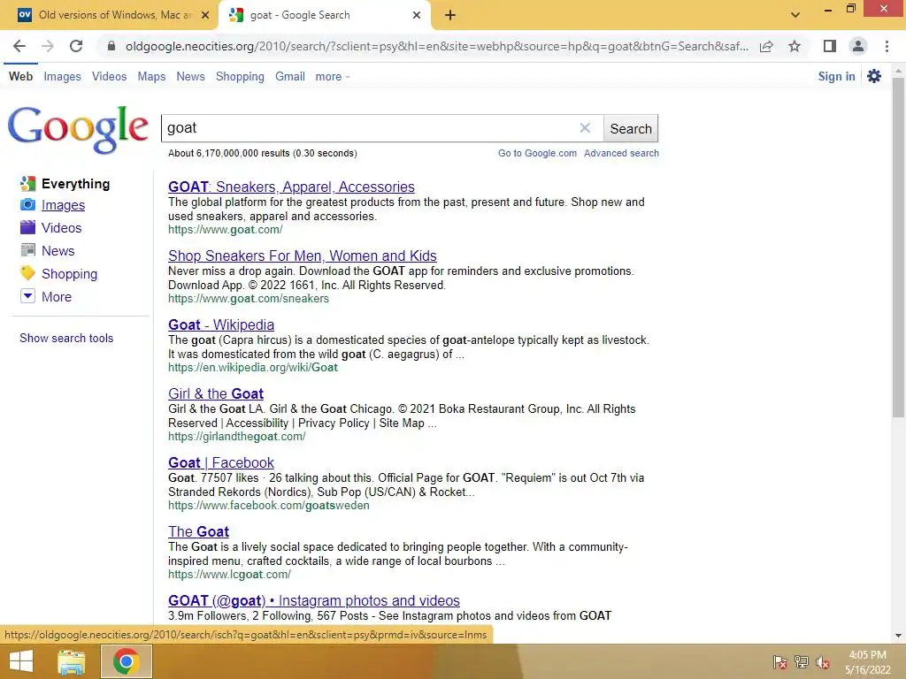Click the Everything sidebar icon
The image size is (906, 679).
(x=27, y=184)
